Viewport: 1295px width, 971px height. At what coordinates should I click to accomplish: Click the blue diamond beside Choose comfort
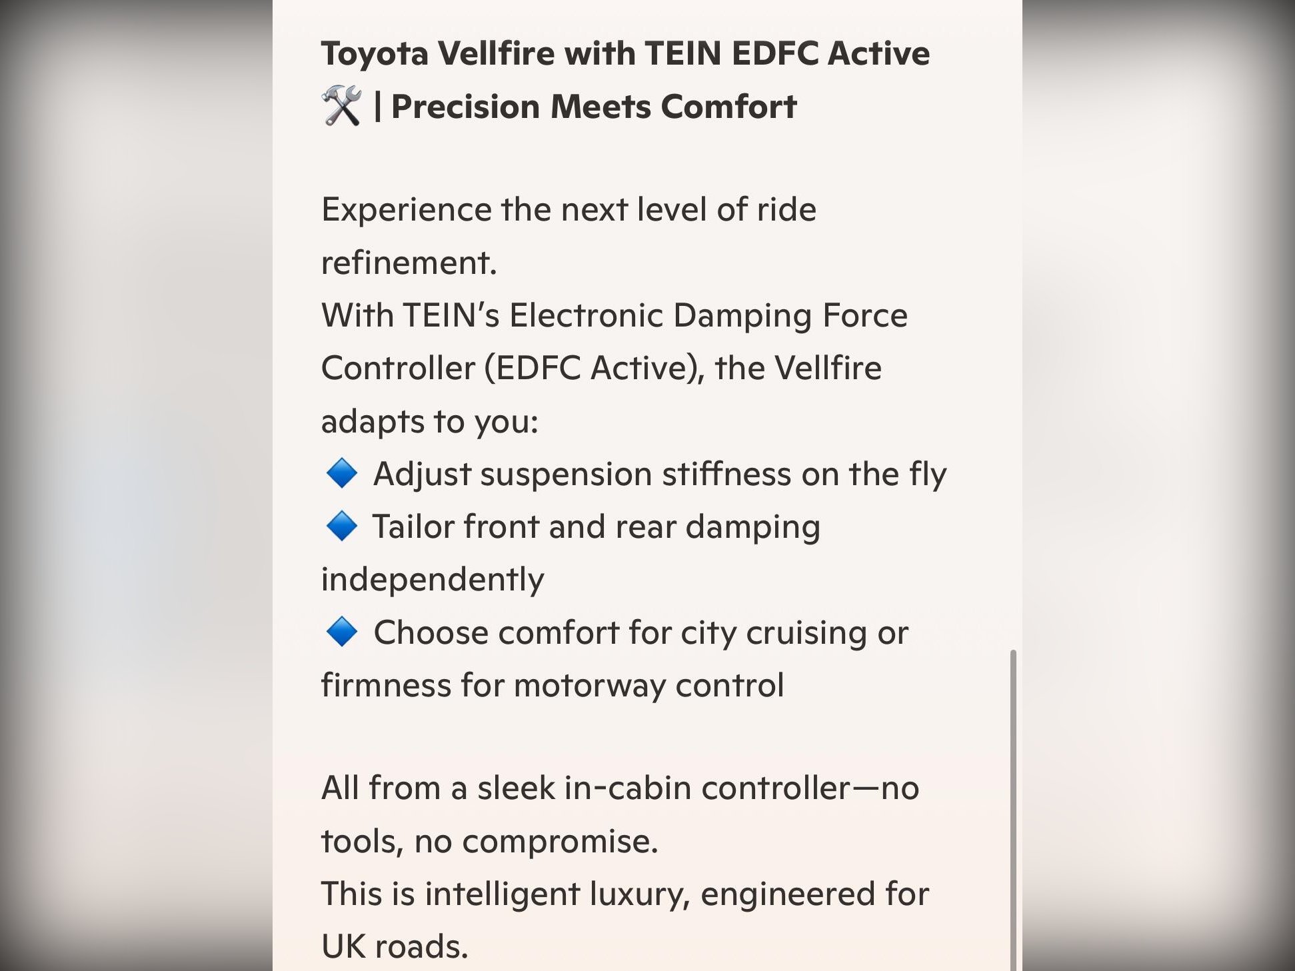click(341, 632)
